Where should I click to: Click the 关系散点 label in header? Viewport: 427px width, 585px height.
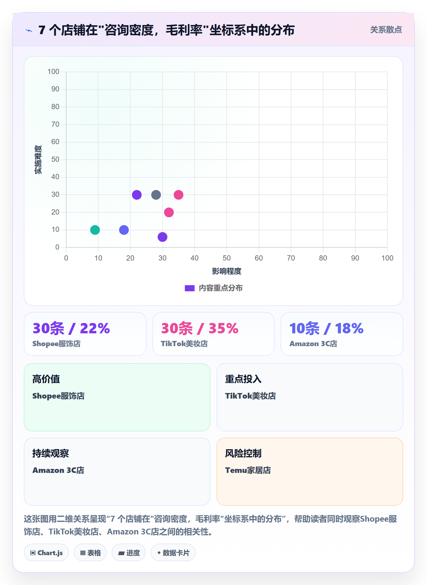tap(386, 30)
